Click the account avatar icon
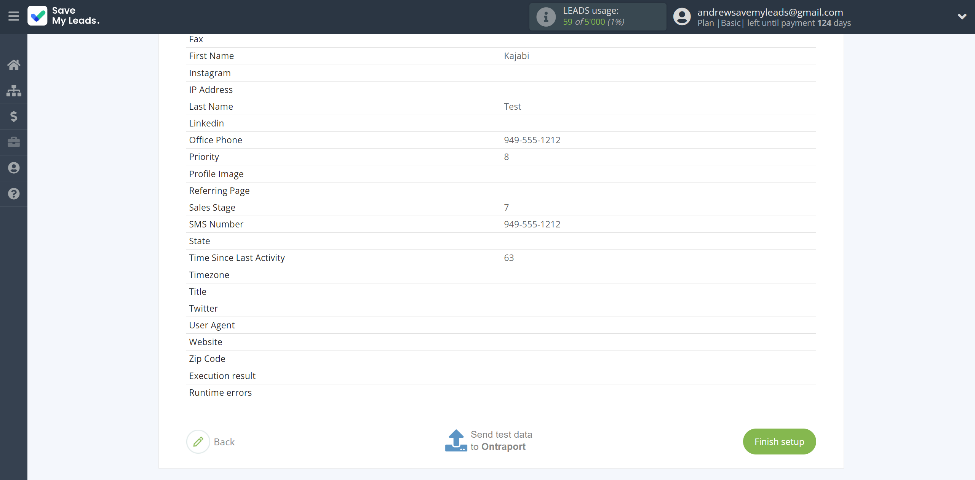Screen dimensions: 975x480 (682, 17)
